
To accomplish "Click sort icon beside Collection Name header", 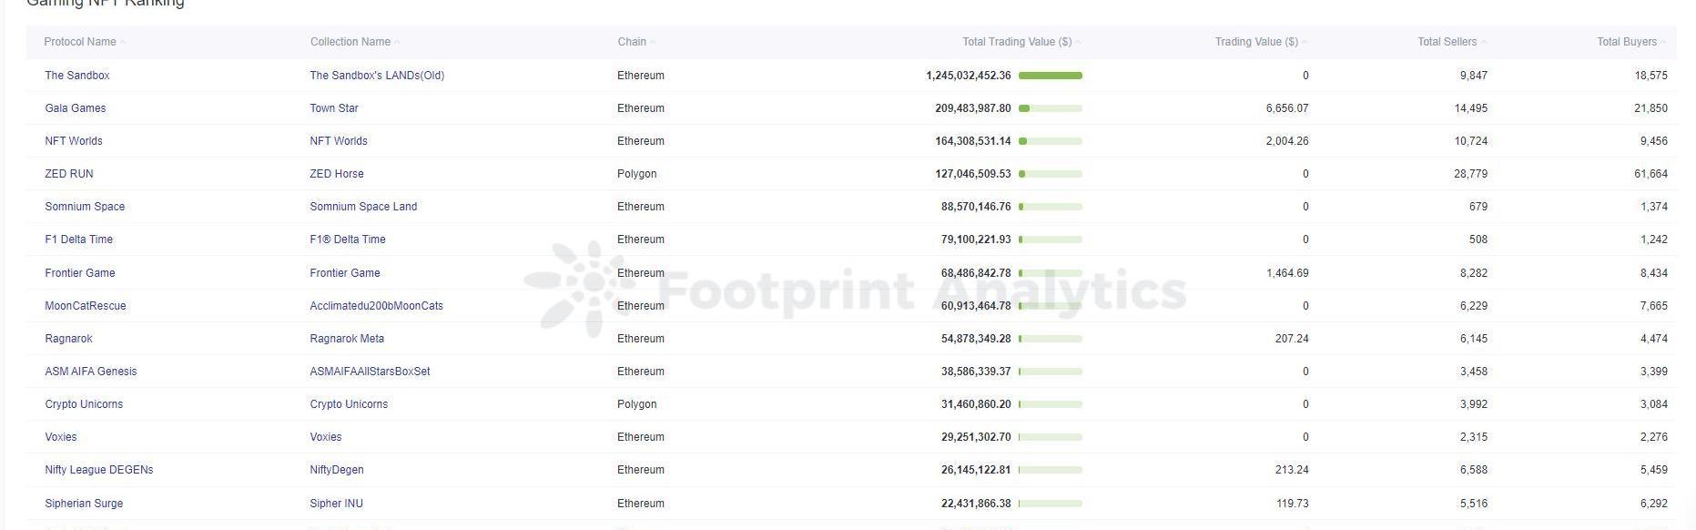I will click(x=398, y=42).
